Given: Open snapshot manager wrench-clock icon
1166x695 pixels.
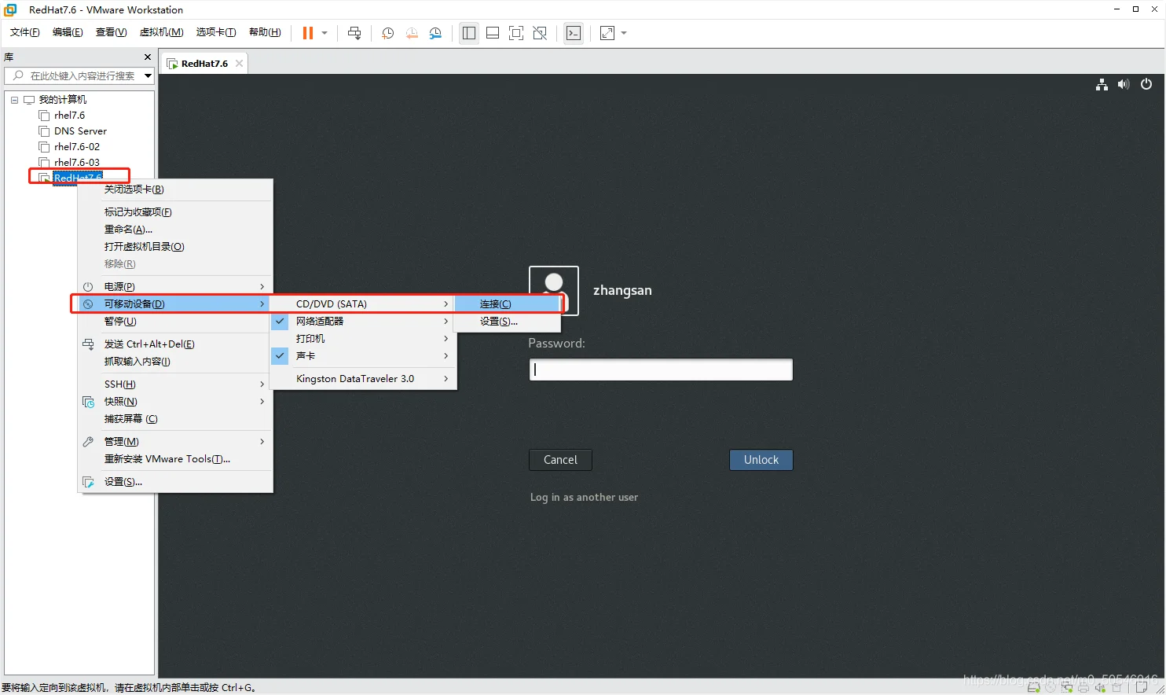Looking at the screenshot, I should point(435,33).
